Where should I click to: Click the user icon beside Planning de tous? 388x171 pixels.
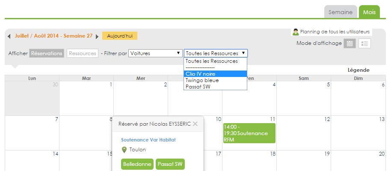[x=296, y=32]
